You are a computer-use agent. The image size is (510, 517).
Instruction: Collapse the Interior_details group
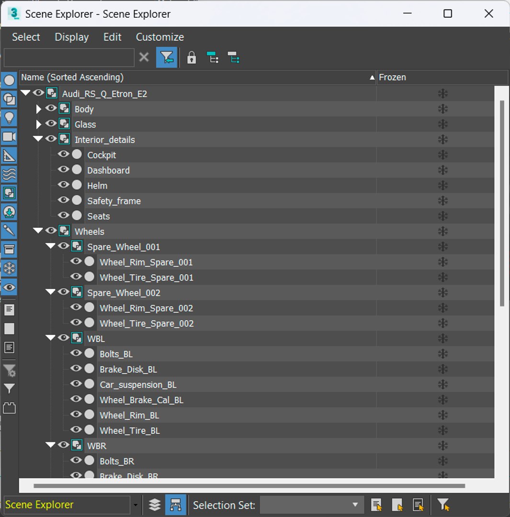tap(38, 139)
